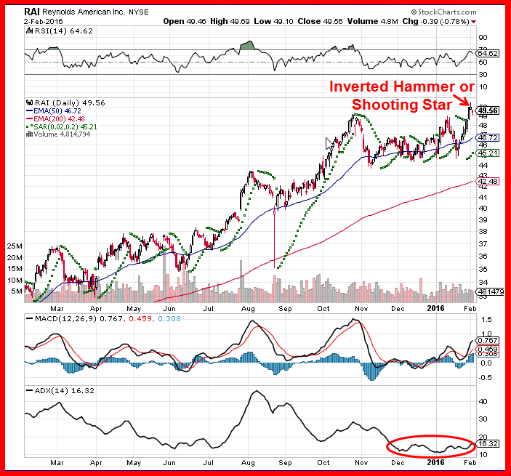Click the Low 49.10 value in the header

pos(273,22)
